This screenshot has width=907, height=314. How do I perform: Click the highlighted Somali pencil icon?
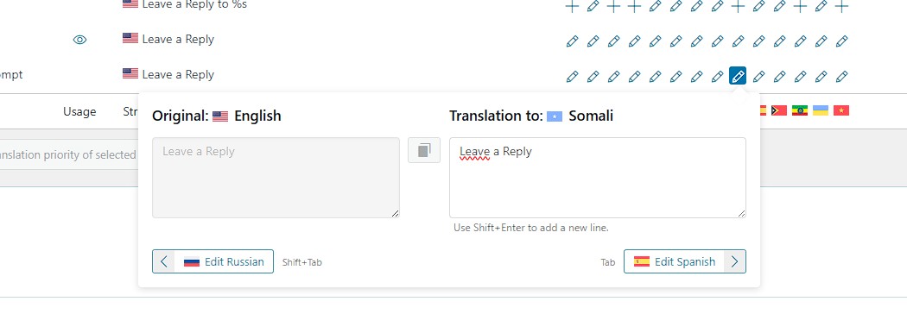click(738, 76)
